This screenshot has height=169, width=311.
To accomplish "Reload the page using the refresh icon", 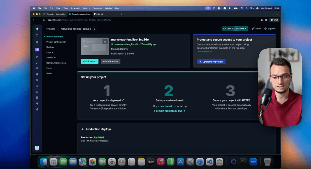I will coord(44,20).
